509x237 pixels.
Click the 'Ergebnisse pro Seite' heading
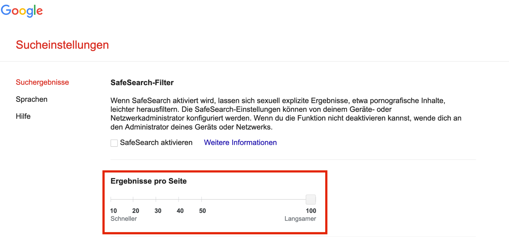148,181
